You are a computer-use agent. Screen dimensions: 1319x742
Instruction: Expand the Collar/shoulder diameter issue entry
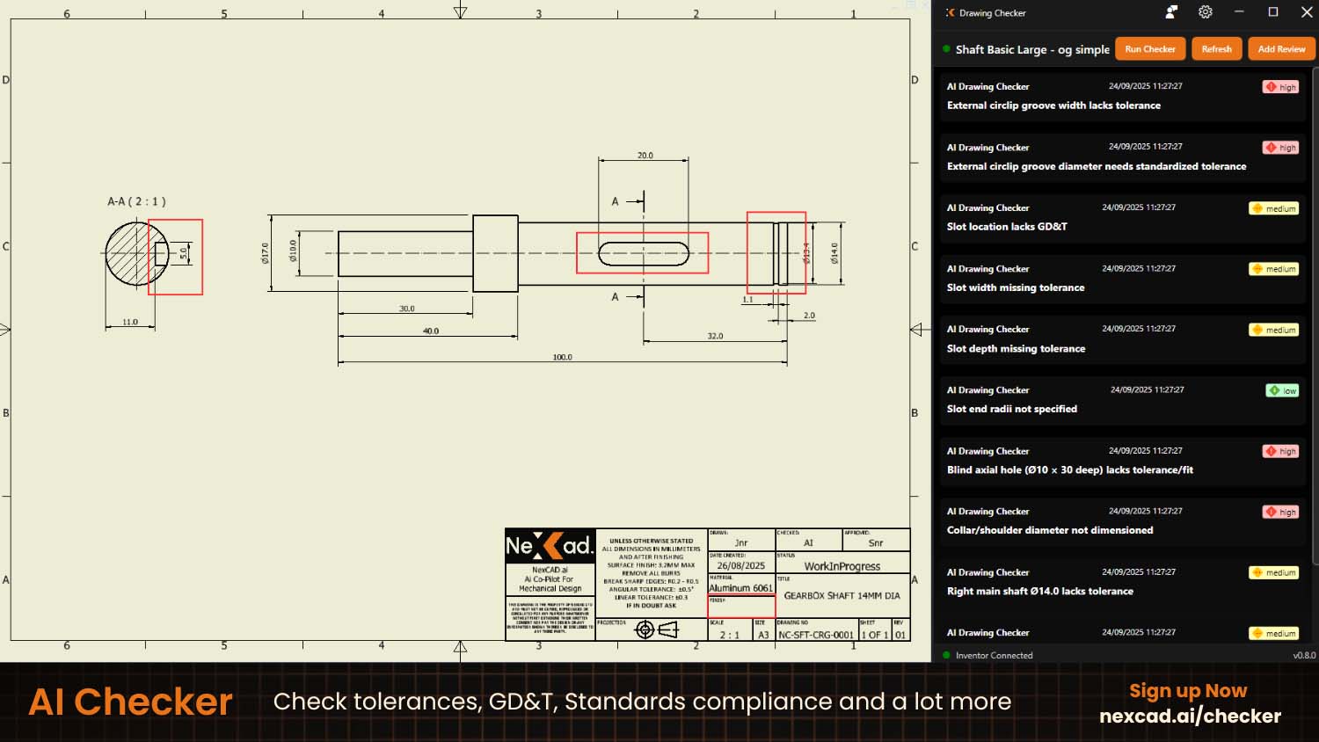1050,529
